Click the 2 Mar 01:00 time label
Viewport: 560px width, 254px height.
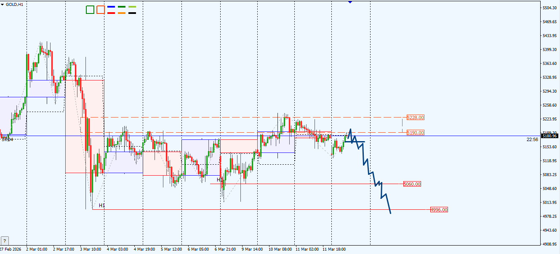(x=37, y=249)
